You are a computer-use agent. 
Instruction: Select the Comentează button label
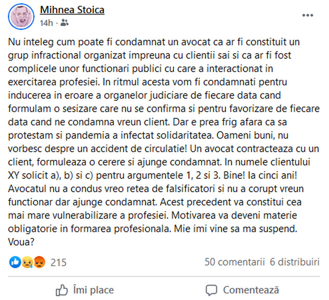pos(251,290)
